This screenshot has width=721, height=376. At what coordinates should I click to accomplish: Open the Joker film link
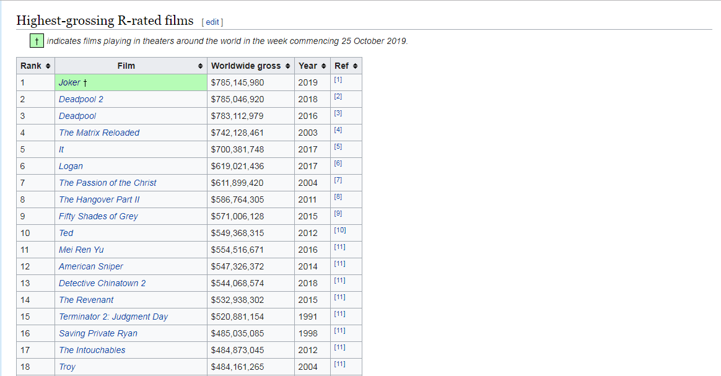tap(69, 82)
